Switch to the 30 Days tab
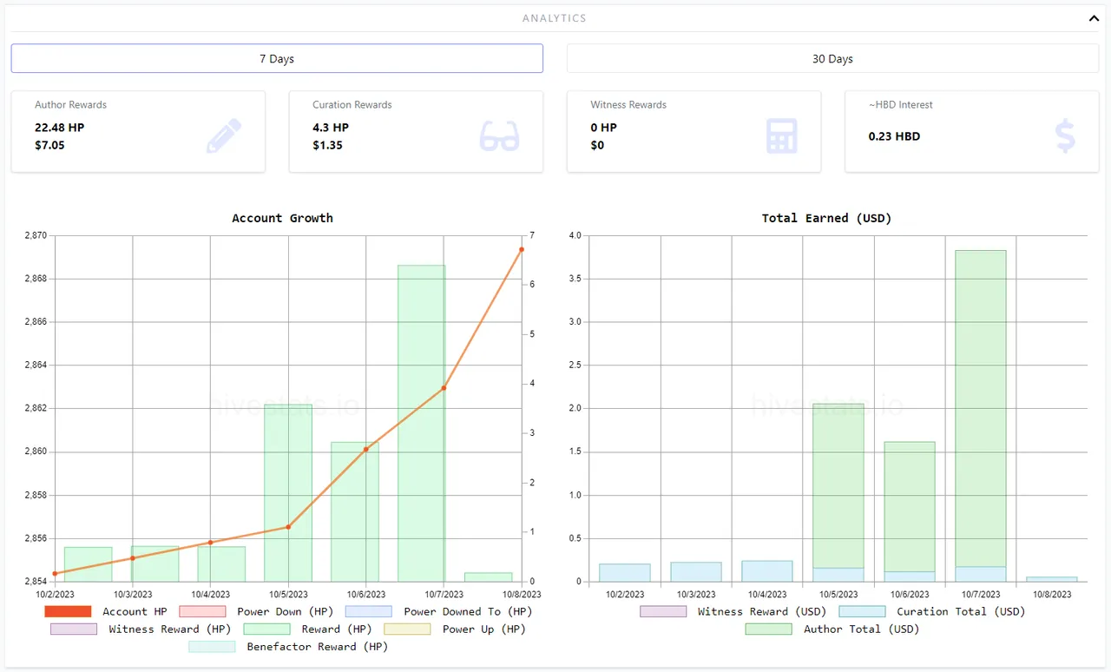1111x672 pixels. click(832, 59)
